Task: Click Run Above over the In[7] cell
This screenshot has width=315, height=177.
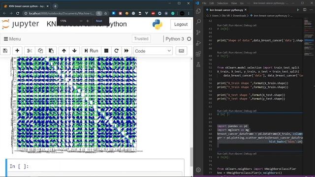Action: click(x=235, y=53)
